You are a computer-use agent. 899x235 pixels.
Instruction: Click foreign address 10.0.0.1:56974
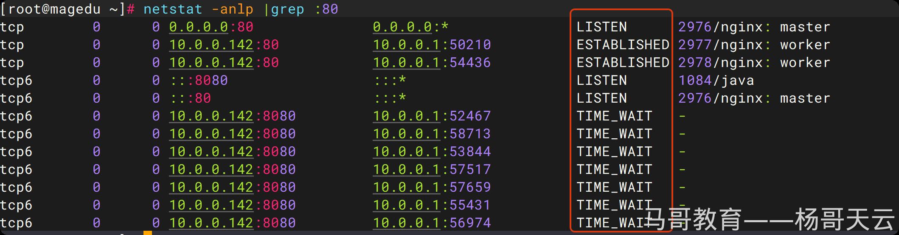click(x=432, y=223)
